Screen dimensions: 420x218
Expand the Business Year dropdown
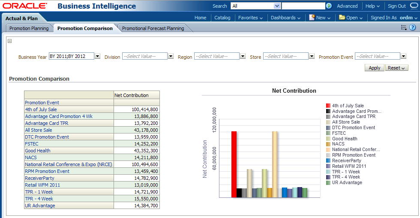click(x=97, y=56)
